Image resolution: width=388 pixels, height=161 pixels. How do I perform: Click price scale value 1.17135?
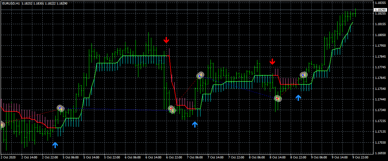[x=380, y=132]
